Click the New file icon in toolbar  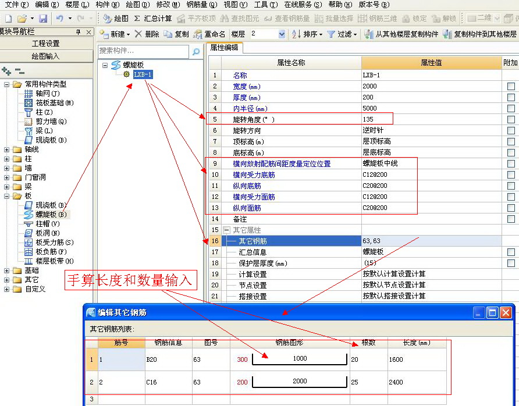point(8,19)
